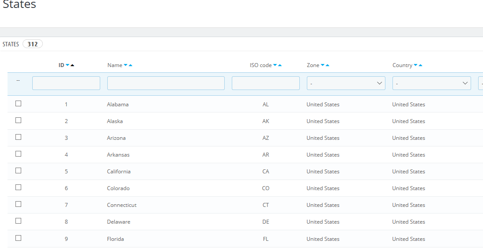This screenshot has width=483, height=251.
Task: Sort ISO code column descending
Action: [275, 65]
